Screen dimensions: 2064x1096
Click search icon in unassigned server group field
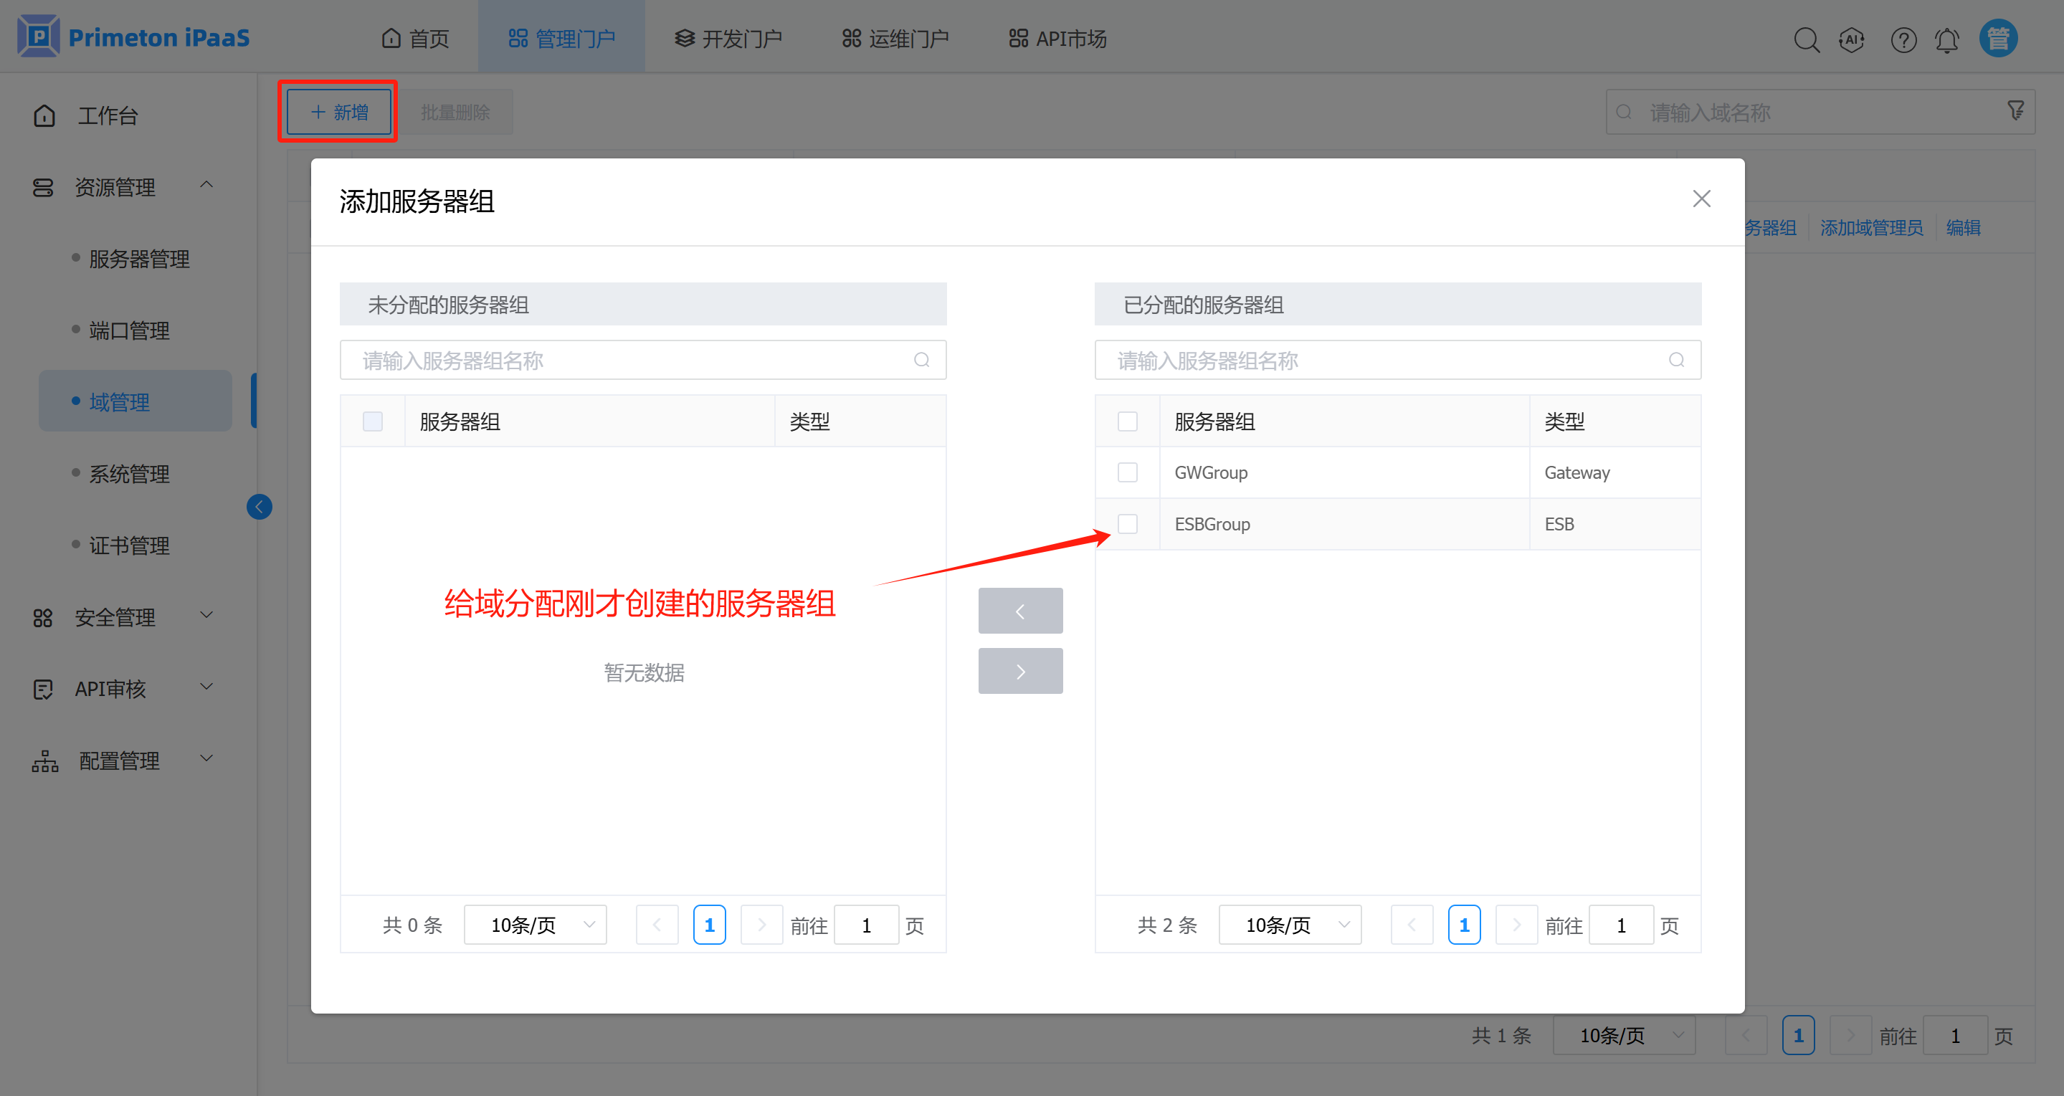coord(921,360)
